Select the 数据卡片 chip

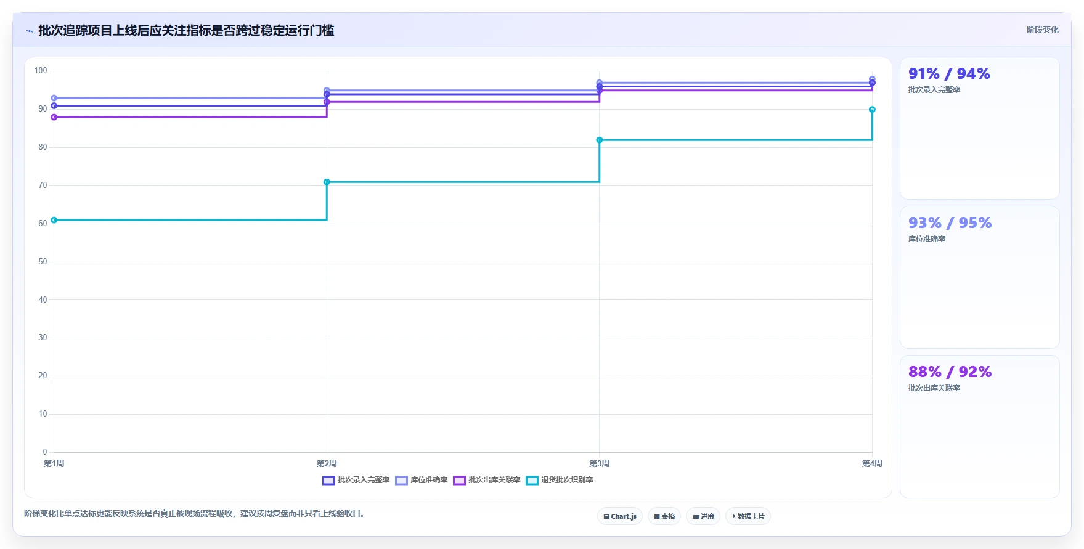[x=748, y=516]
